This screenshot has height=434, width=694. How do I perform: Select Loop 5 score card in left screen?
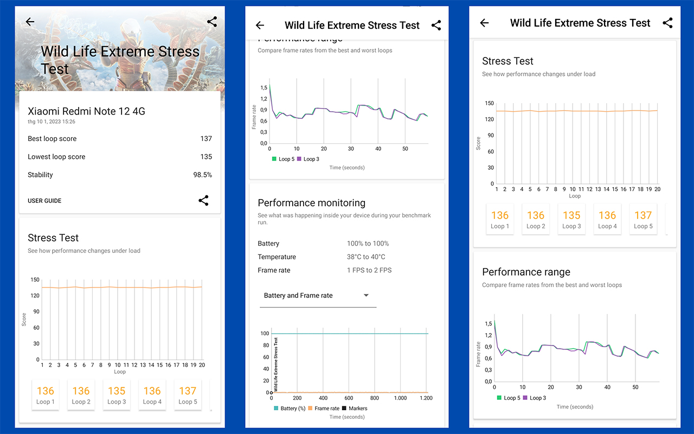click(188, 395)
